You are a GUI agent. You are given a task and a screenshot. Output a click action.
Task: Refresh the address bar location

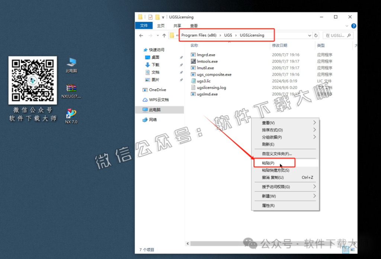tap(315, 35)
